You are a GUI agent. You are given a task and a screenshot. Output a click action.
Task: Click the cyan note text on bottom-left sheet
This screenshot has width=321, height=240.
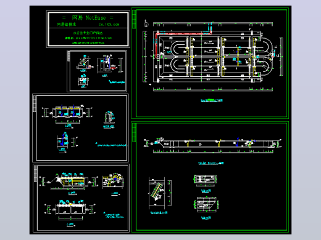pos(114,215)
